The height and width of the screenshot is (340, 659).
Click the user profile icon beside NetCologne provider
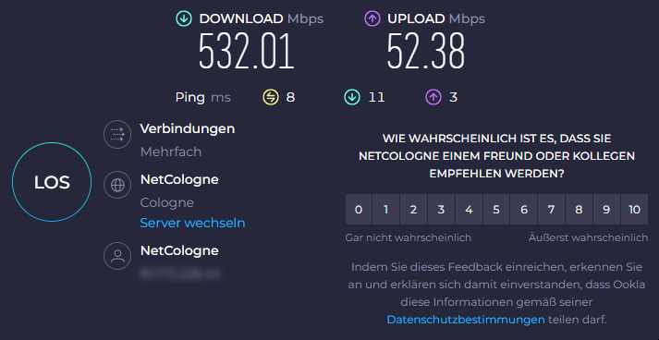(117, 256)
